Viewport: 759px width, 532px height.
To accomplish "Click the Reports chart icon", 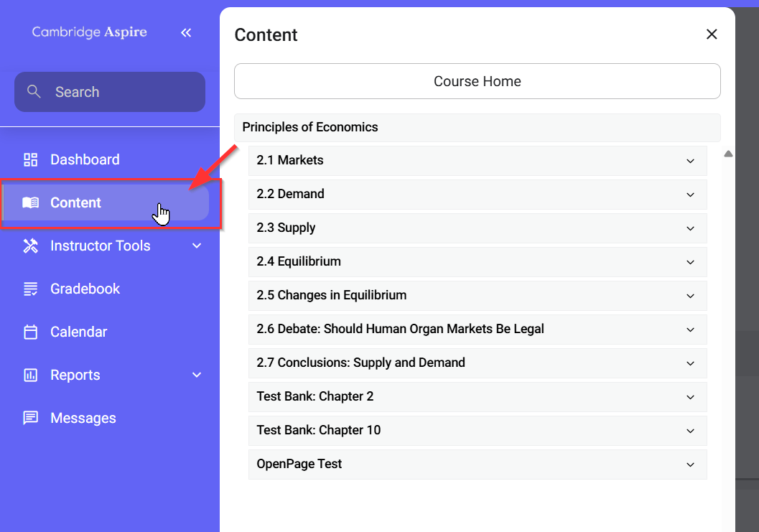I will pyautogui.click(x=30, y=375).
